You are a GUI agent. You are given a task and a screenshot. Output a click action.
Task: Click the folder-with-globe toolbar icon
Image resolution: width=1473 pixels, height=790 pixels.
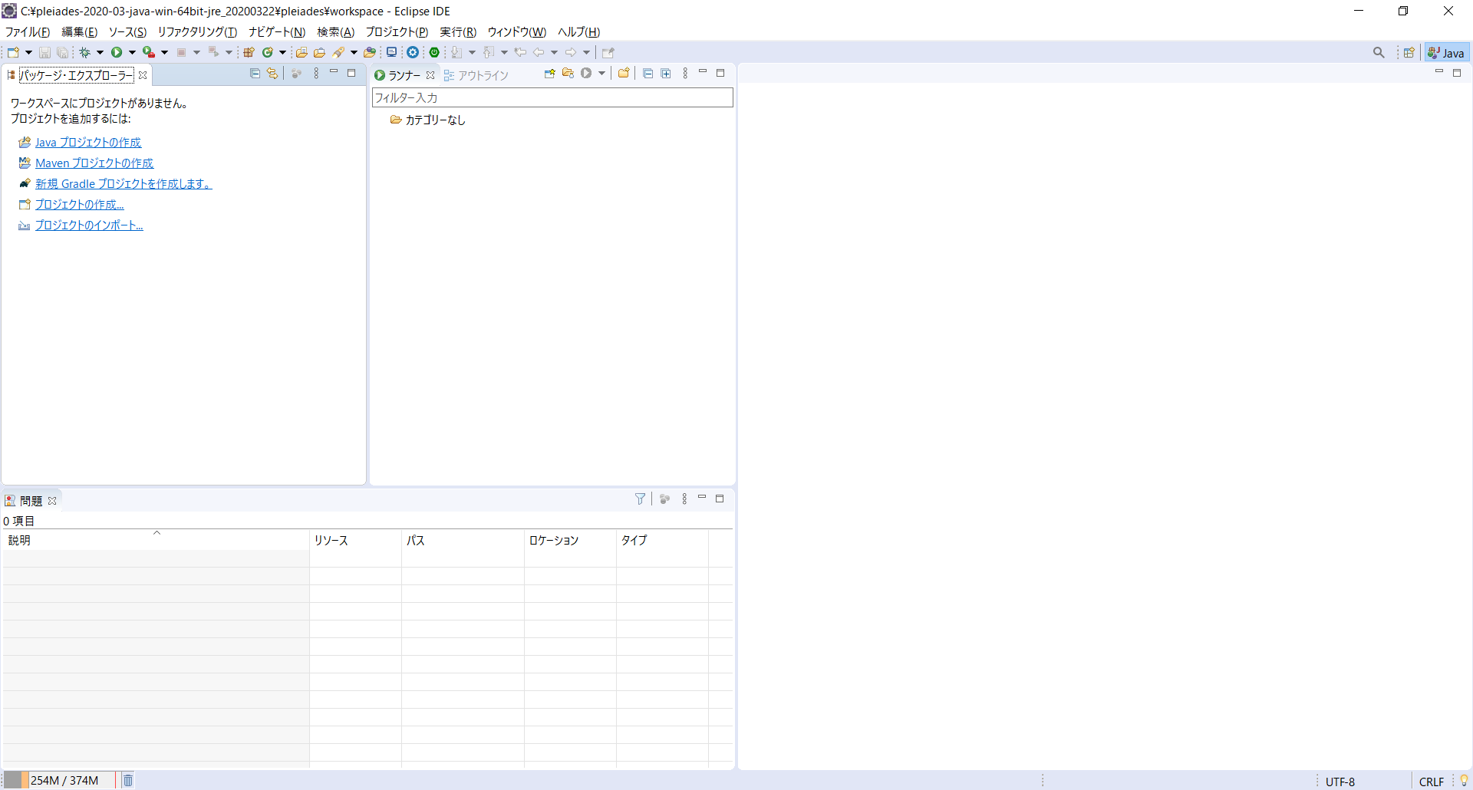[x=370, y=52]
